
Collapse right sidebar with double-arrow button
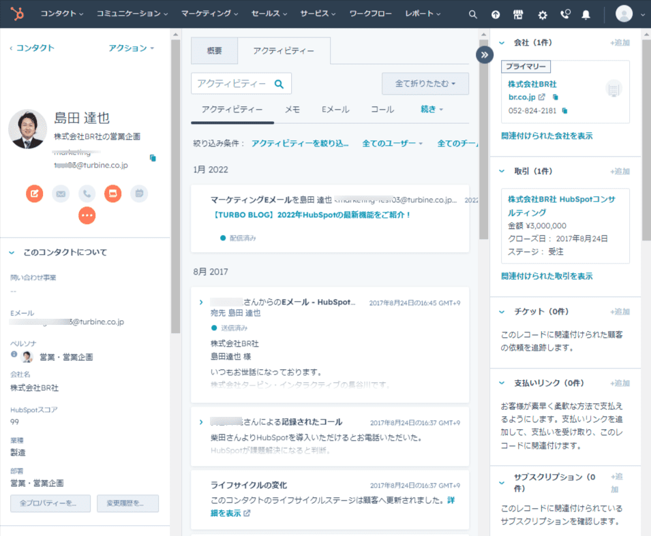click(x=485, y=54)
